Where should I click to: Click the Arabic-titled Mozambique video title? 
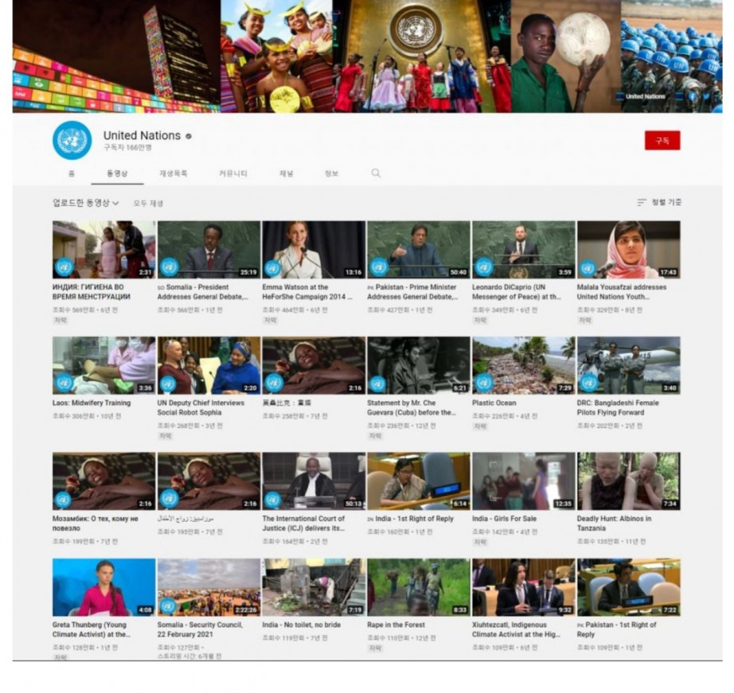[x=185, y=519]
